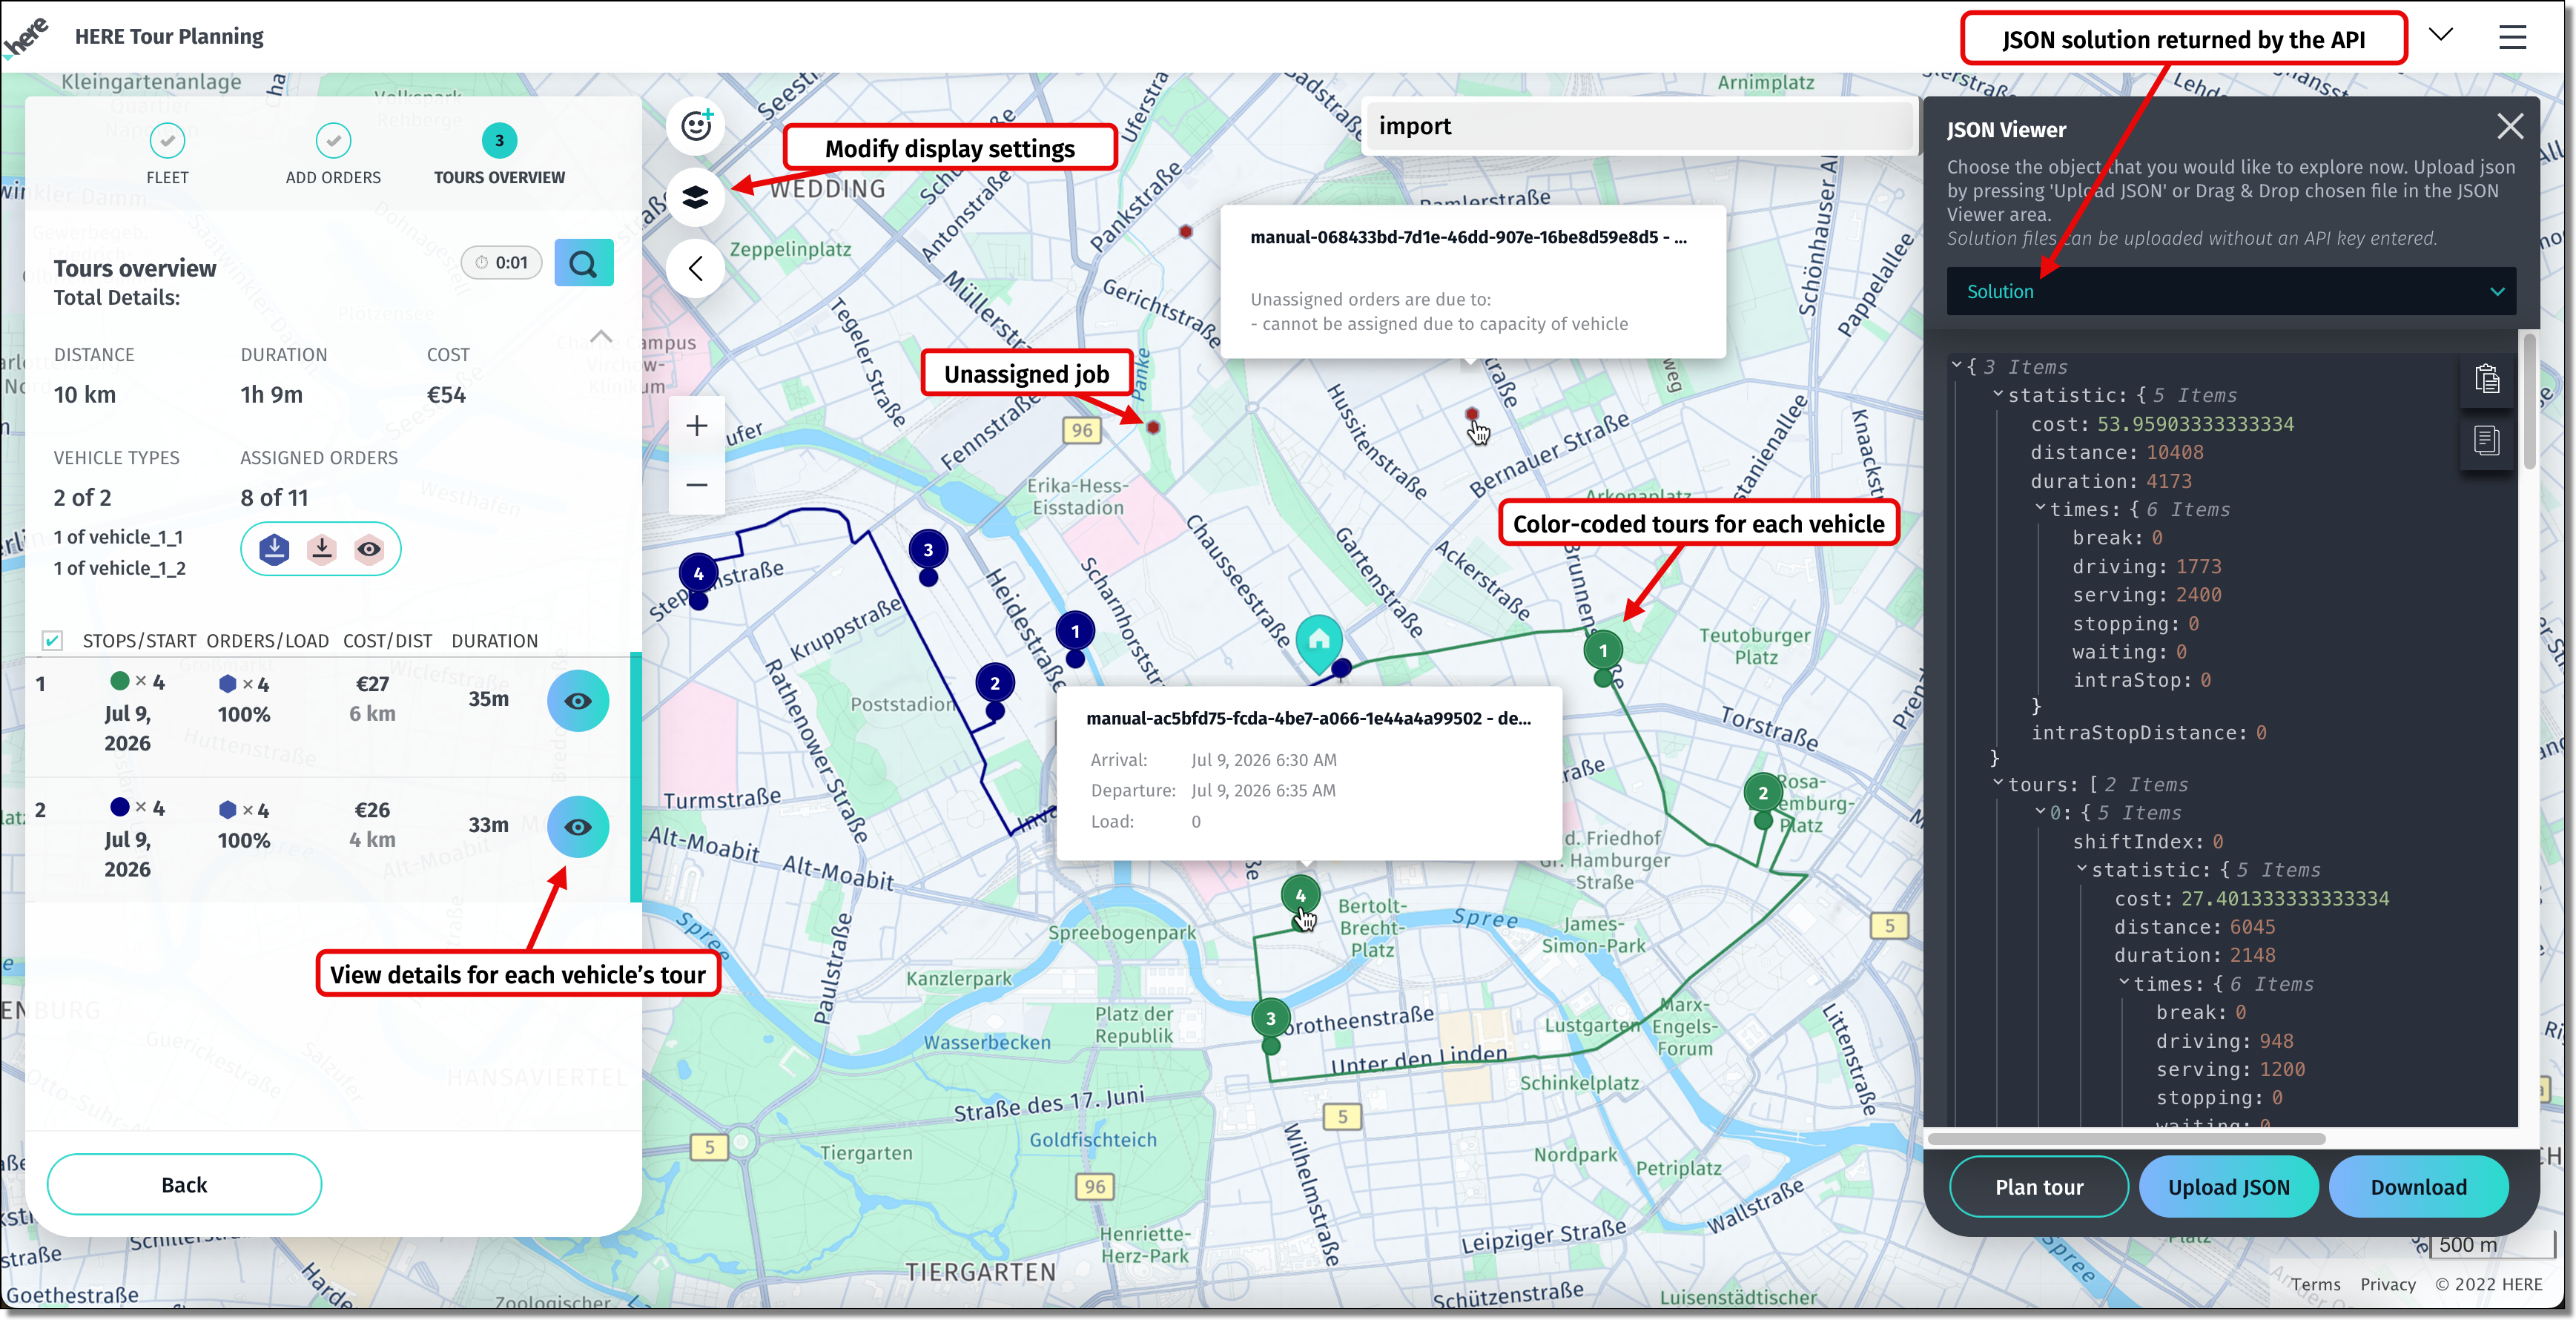Collapse the Total Details section

pyautogui.click(x=601, y=337)
